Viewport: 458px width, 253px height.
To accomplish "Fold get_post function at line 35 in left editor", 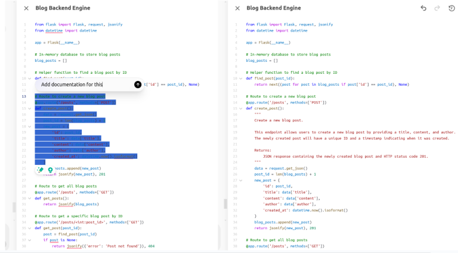I will click(x=30, y=228).
